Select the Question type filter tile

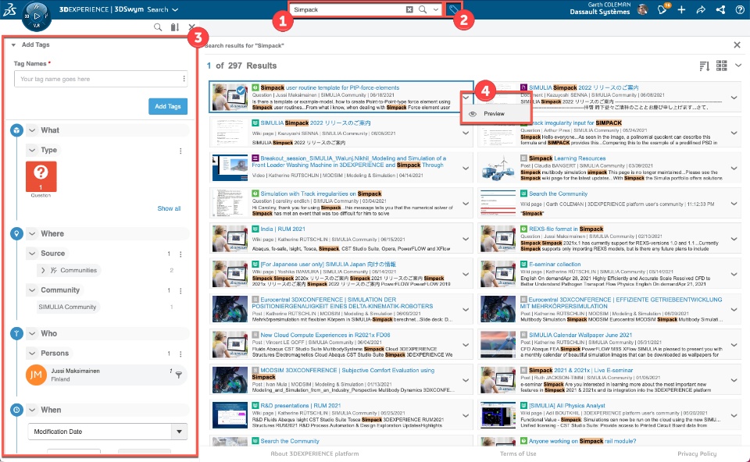pyautogui.click(x=41, y=176)
